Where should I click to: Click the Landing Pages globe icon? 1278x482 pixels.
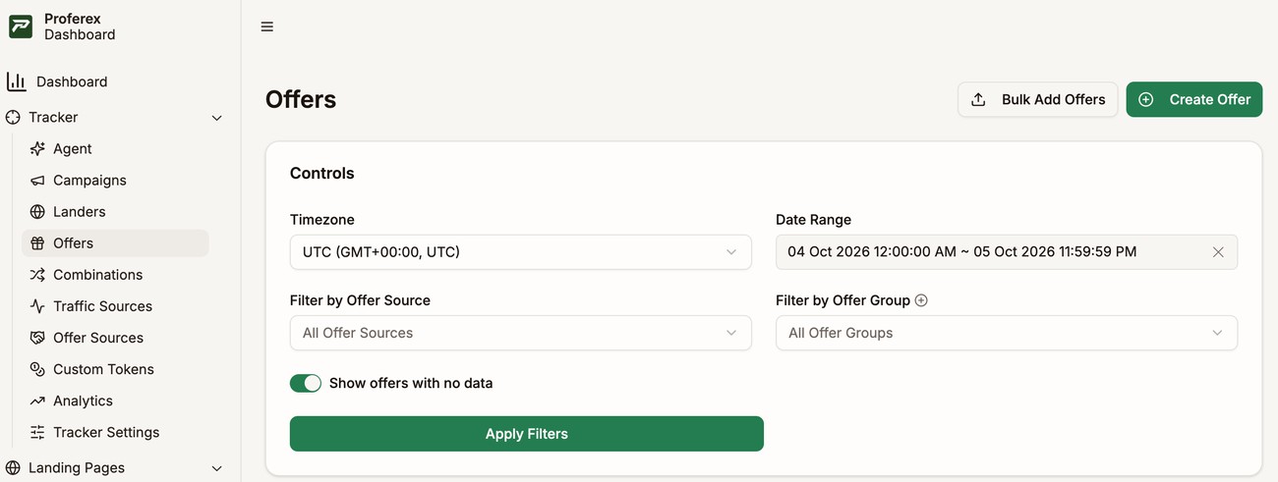pyautogui.click(x=13, y=467)
